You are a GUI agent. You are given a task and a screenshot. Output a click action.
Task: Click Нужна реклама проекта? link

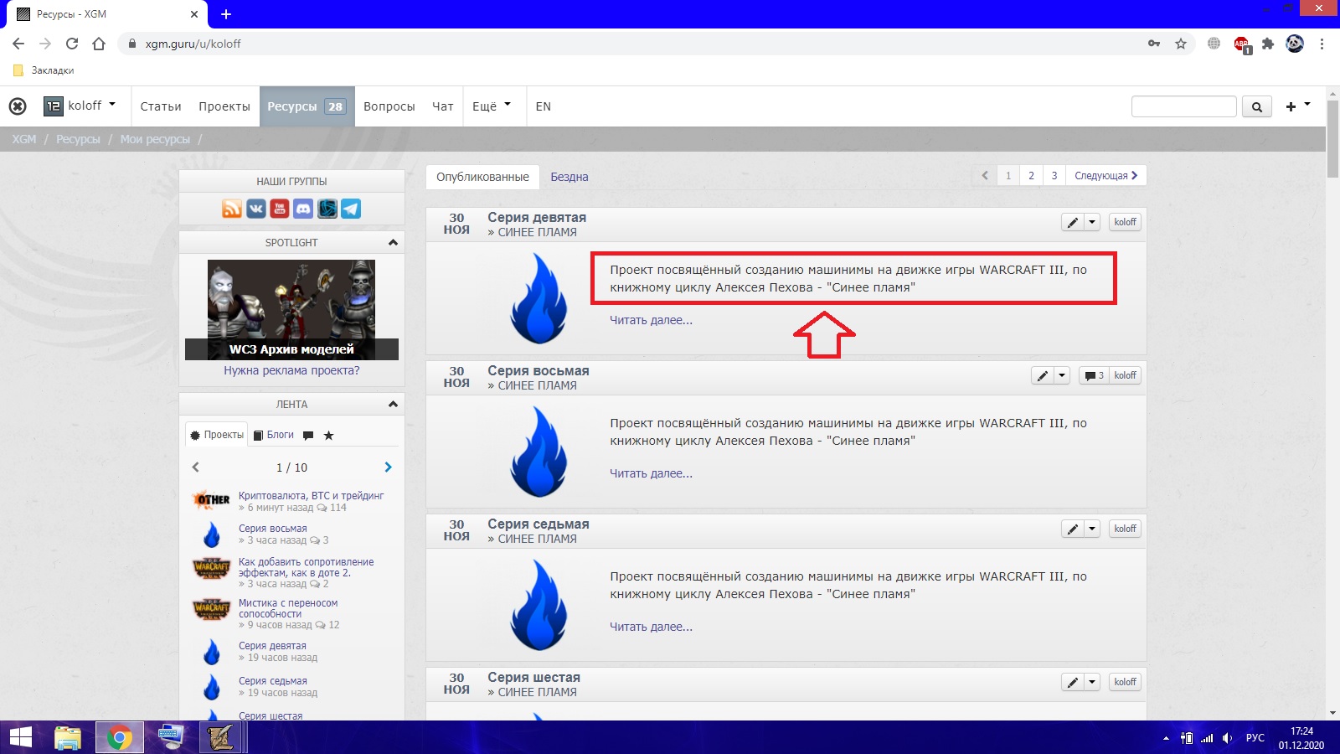[291, 370]
